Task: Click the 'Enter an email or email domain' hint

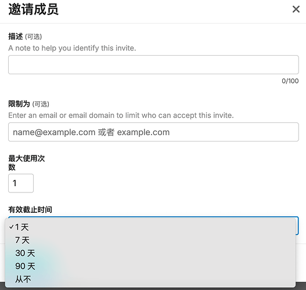Action: click(121, 115)
